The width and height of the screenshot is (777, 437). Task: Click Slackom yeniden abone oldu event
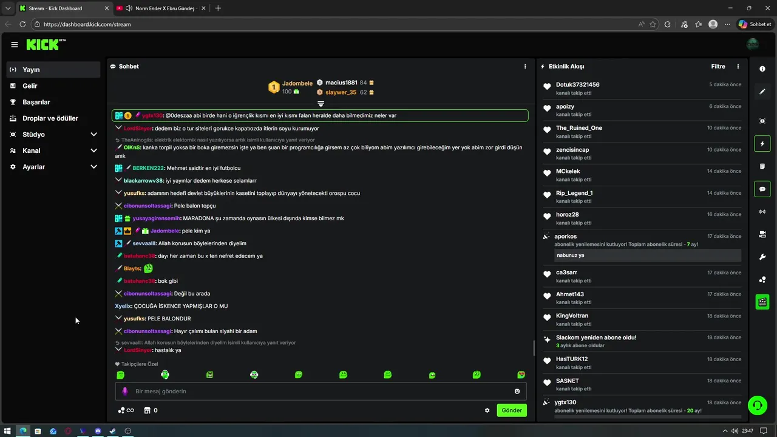coord(642,341)
